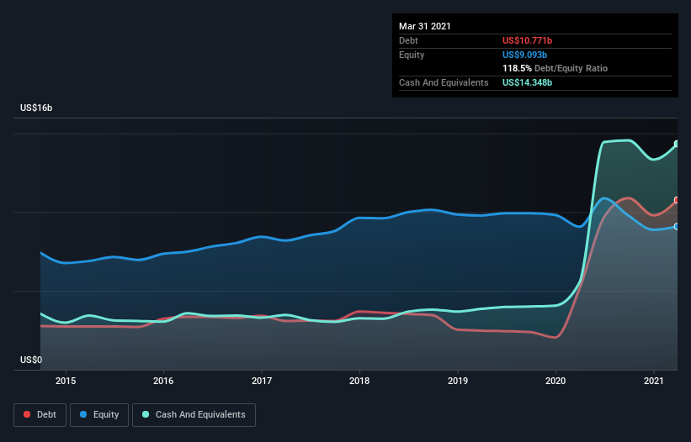Select the red Debt endpoint marker
Screen dimensions: 691x442
677,200
